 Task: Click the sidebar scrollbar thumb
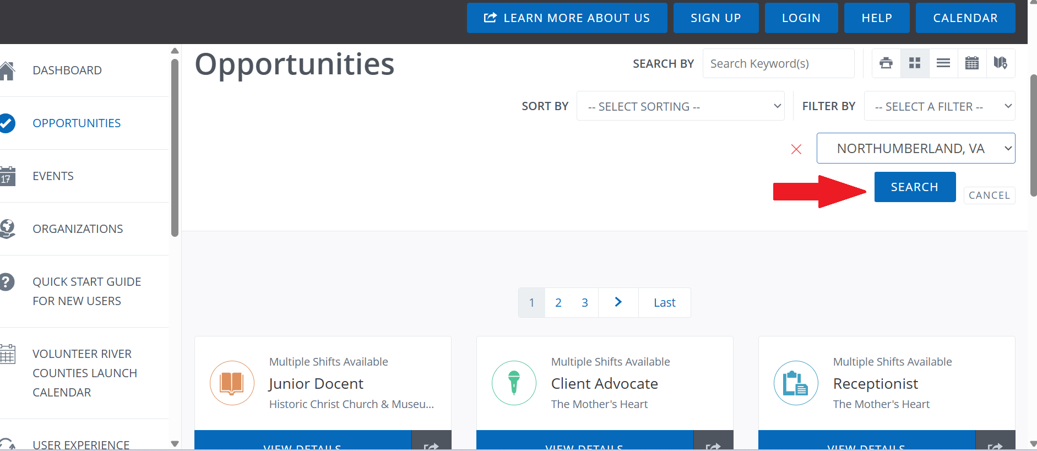pos(175,148)
